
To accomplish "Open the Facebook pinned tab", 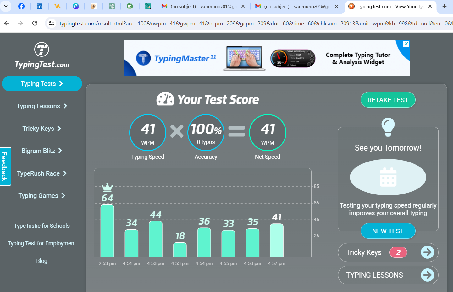I will pos(21,6).
